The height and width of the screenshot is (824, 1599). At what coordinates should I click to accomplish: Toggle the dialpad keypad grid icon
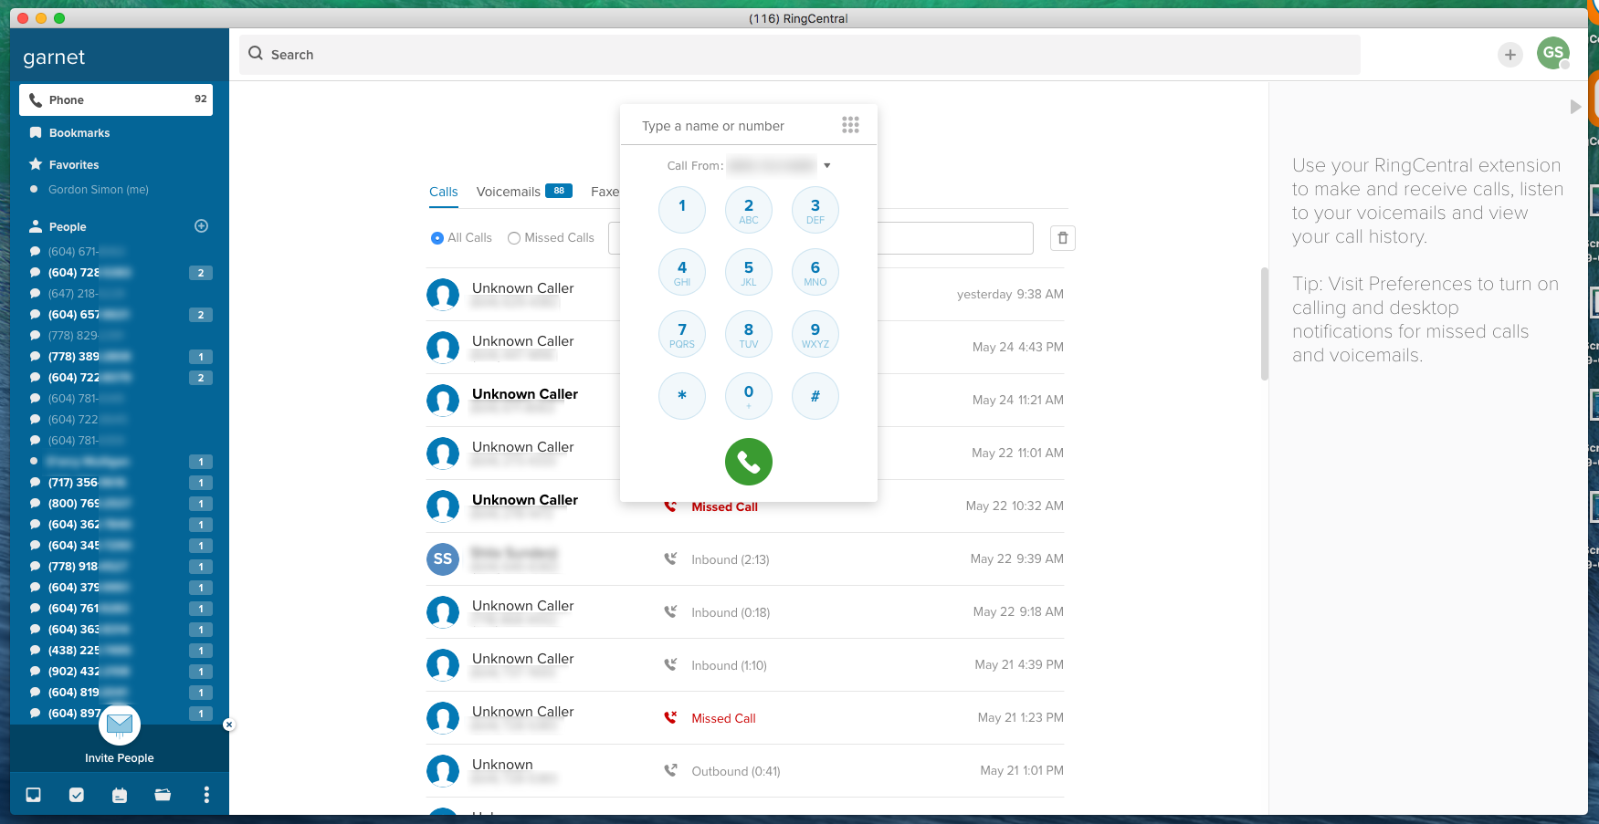[x=850, y=125]
